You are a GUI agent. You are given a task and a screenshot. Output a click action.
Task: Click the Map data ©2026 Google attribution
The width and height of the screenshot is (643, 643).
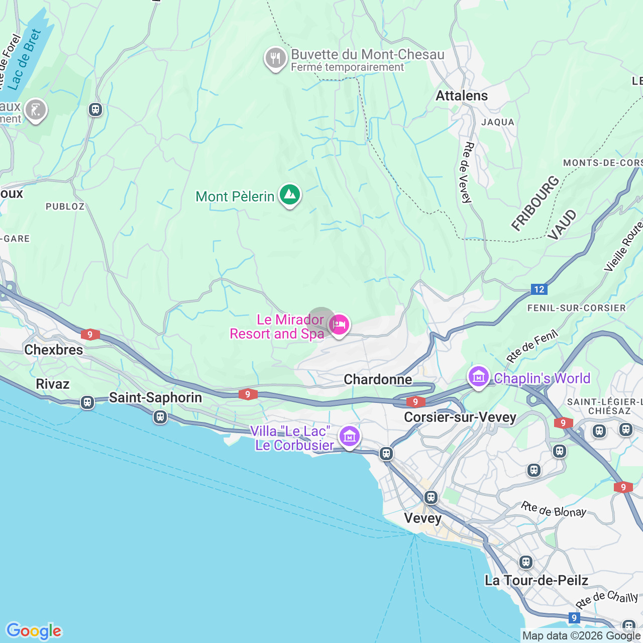tap(582, 636)
